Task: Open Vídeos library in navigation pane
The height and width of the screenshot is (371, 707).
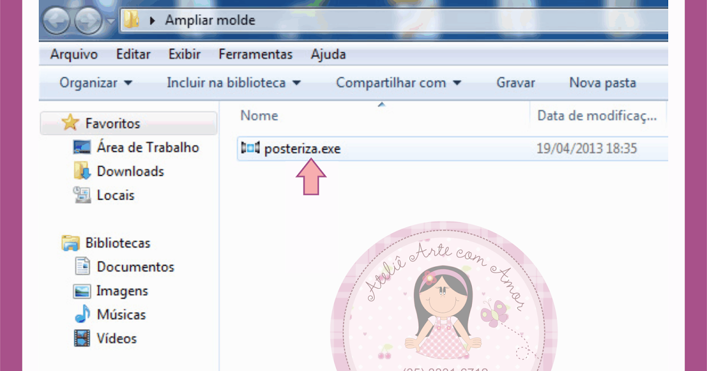Action: click(116, 339)
